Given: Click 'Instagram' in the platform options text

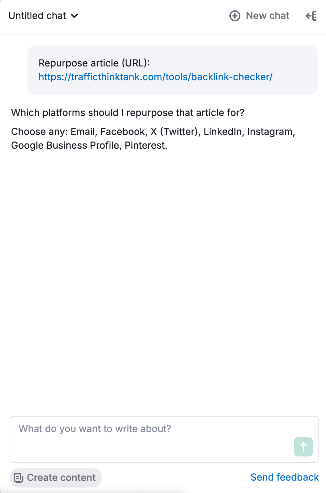Looking at the screenshot, I should coord(270,132).
